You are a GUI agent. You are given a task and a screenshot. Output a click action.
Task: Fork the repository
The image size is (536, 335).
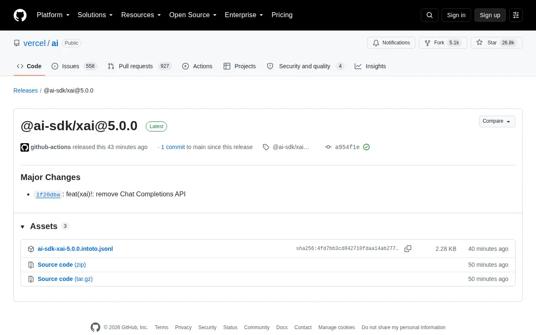443,43
